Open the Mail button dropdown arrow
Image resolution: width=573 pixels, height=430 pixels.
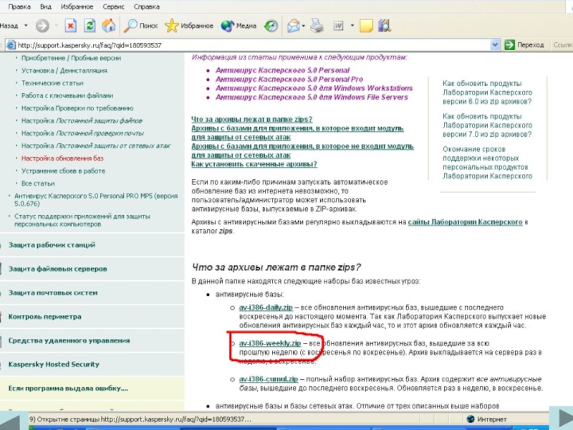303,26
